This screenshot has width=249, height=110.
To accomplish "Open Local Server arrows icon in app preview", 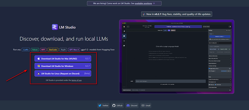I will click(124, 41).
